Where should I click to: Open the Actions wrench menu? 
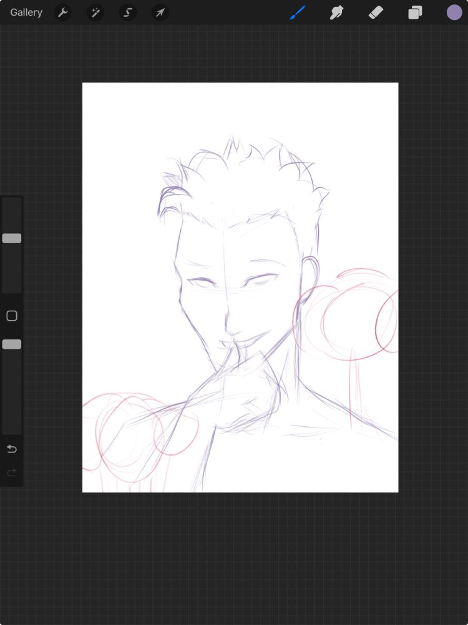pos(62,12)
